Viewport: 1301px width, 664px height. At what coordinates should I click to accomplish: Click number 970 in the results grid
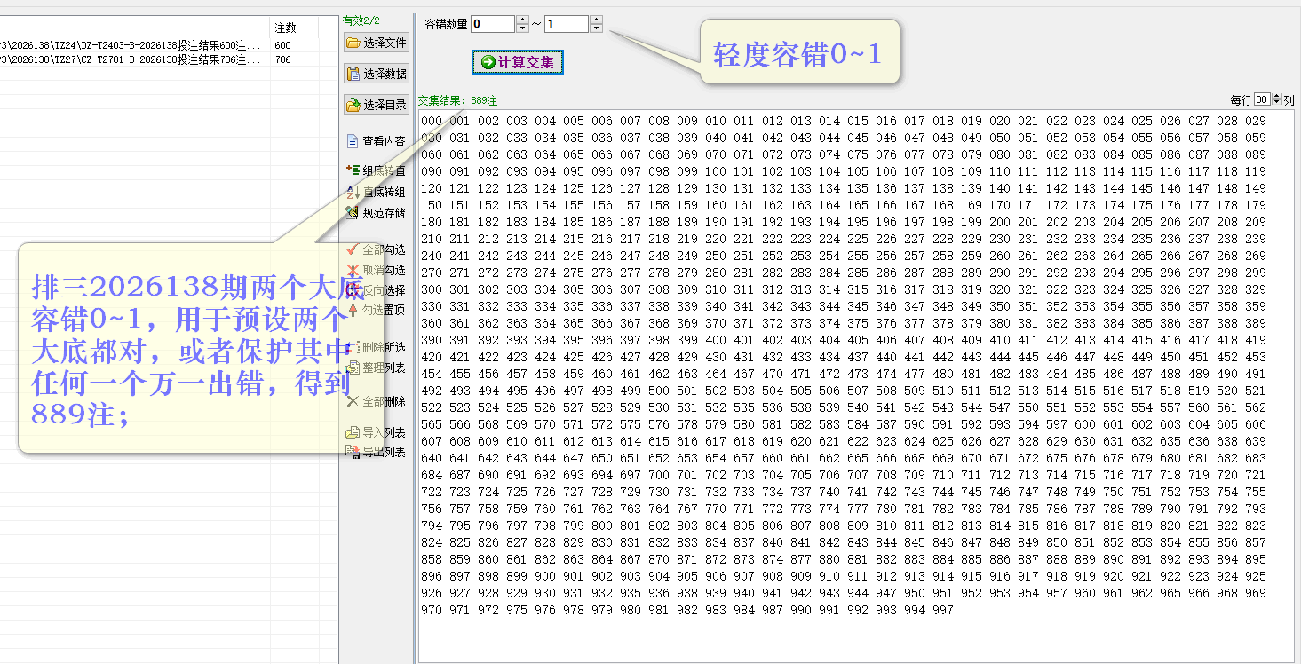click(x=432, y=610)
